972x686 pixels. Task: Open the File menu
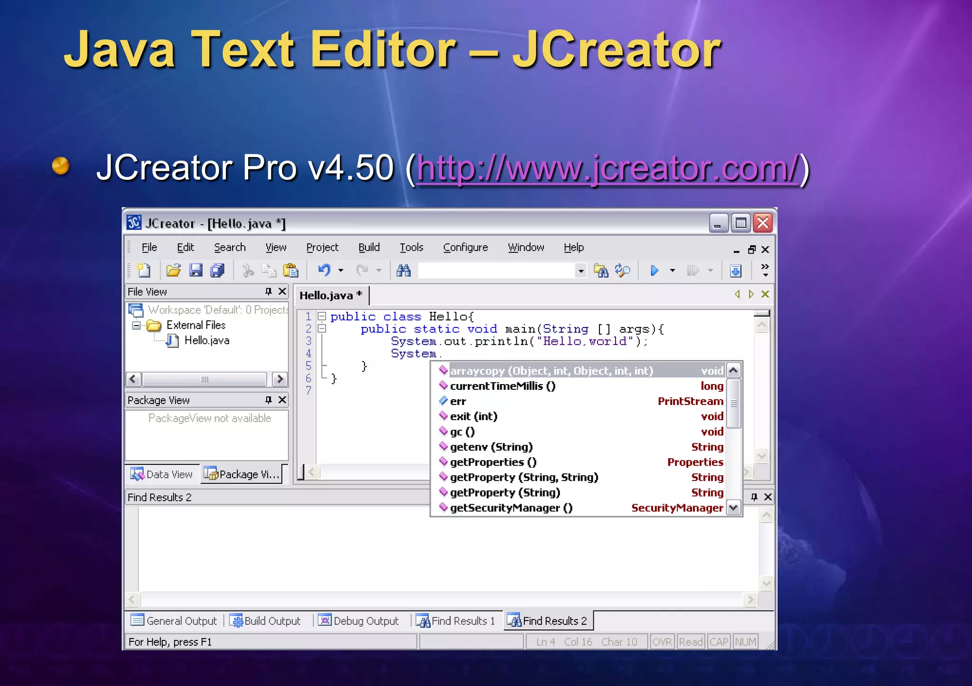[x=149, y=247]
